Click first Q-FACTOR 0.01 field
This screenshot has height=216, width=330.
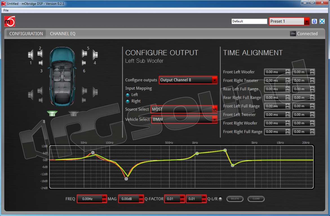172,199
